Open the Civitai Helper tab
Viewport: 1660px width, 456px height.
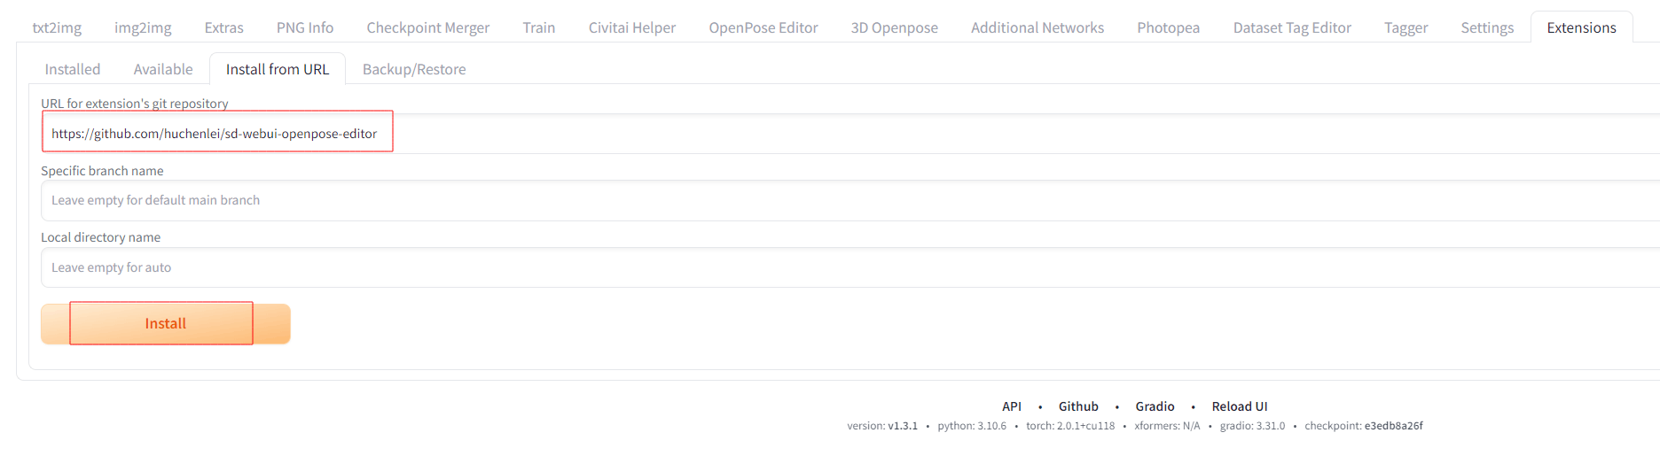631,27
